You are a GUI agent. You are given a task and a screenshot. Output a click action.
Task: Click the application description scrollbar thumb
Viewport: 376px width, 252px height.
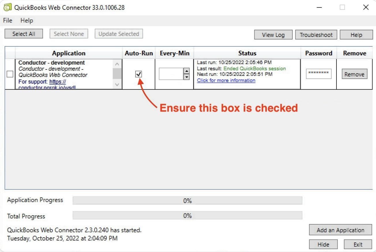[117, 74]
